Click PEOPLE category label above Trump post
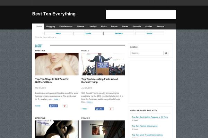Screen dimensions: 208x138 tap(85, 51)
